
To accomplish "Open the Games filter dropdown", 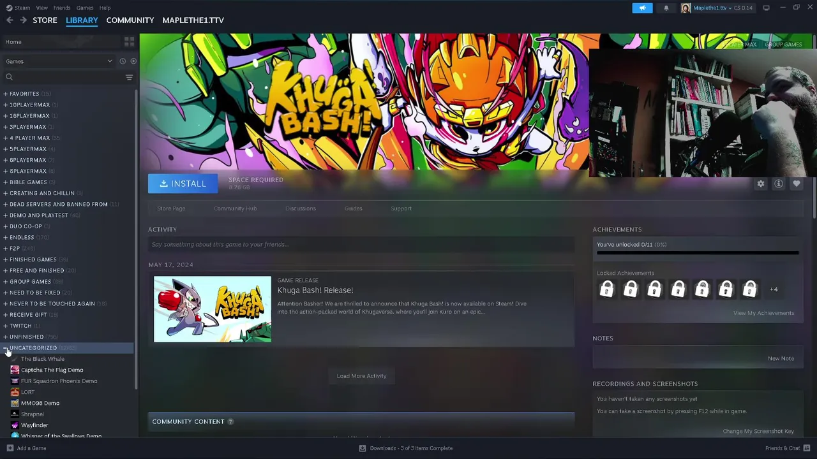I will [x=59, y=61].
